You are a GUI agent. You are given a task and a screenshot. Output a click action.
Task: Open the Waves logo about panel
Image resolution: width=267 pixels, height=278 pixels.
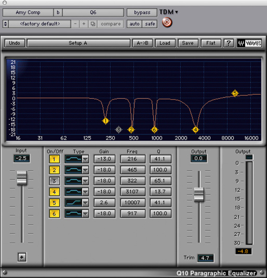[x=249, y=43]
